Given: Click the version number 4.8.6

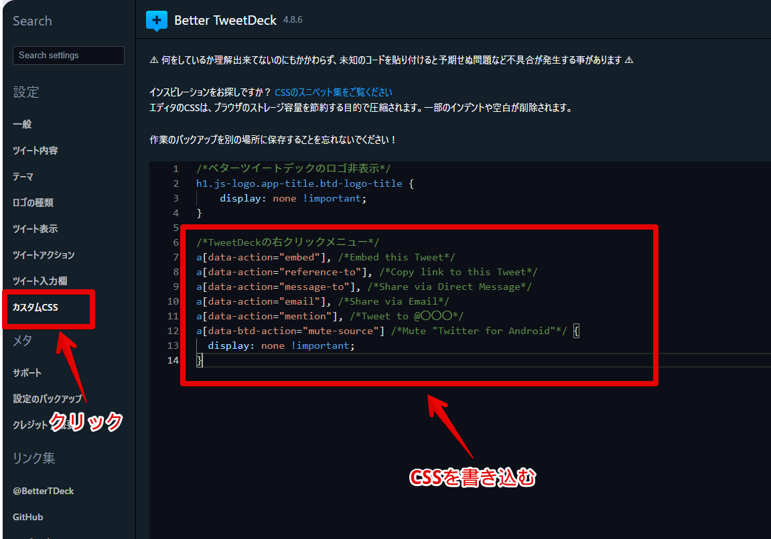Looking at the screenshot, I should pyautogui.click(x=293, y=19).
